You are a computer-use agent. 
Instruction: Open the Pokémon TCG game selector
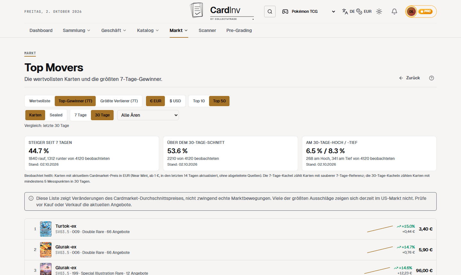point(309,12)
